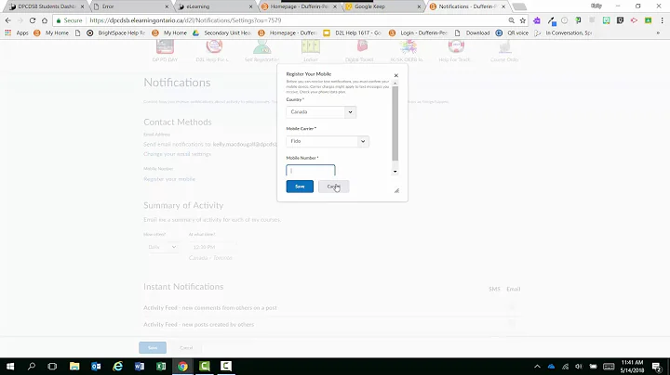This screenshot has width=670, height=375.
Task: Click the dialog scrollbar down arrow
Action: click(395, 172)
